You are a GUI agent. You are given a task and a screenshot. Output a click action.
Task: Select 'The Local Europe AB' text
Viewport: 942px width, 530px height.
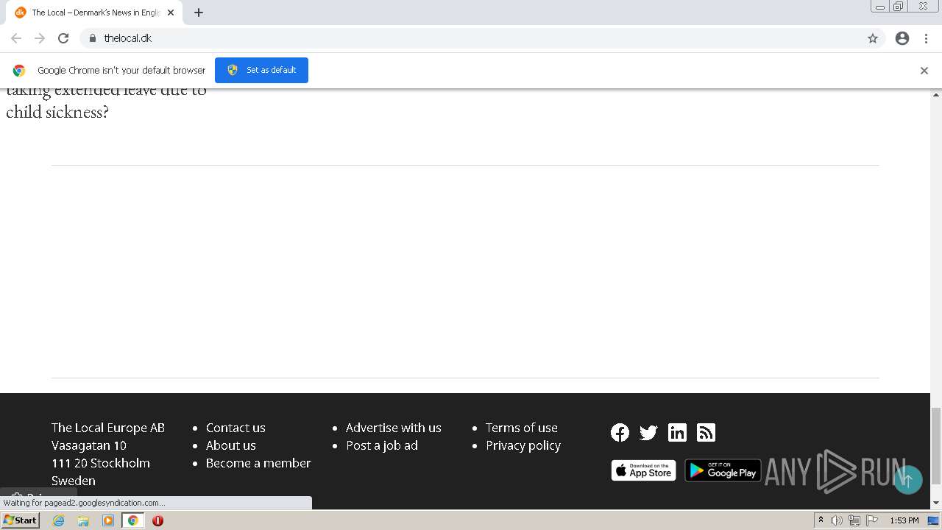[108, 428]
